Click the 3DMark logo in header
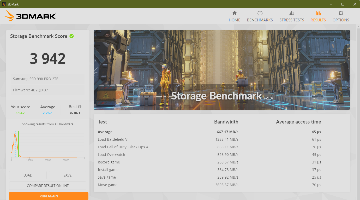 [x=30, y=16]
